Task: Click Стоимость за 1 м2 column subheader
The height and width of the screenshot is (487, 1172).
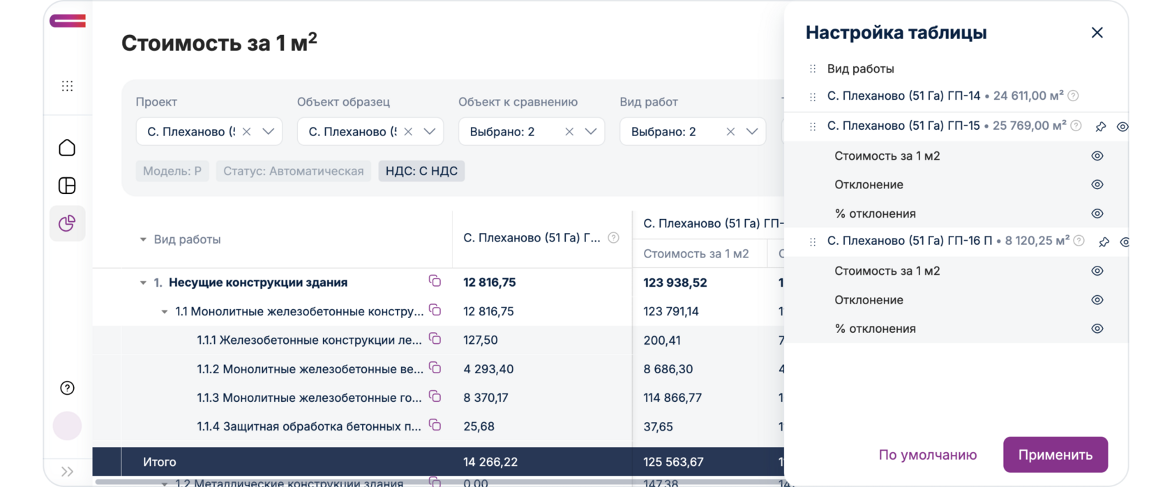Action: click(x=696, y=253)
